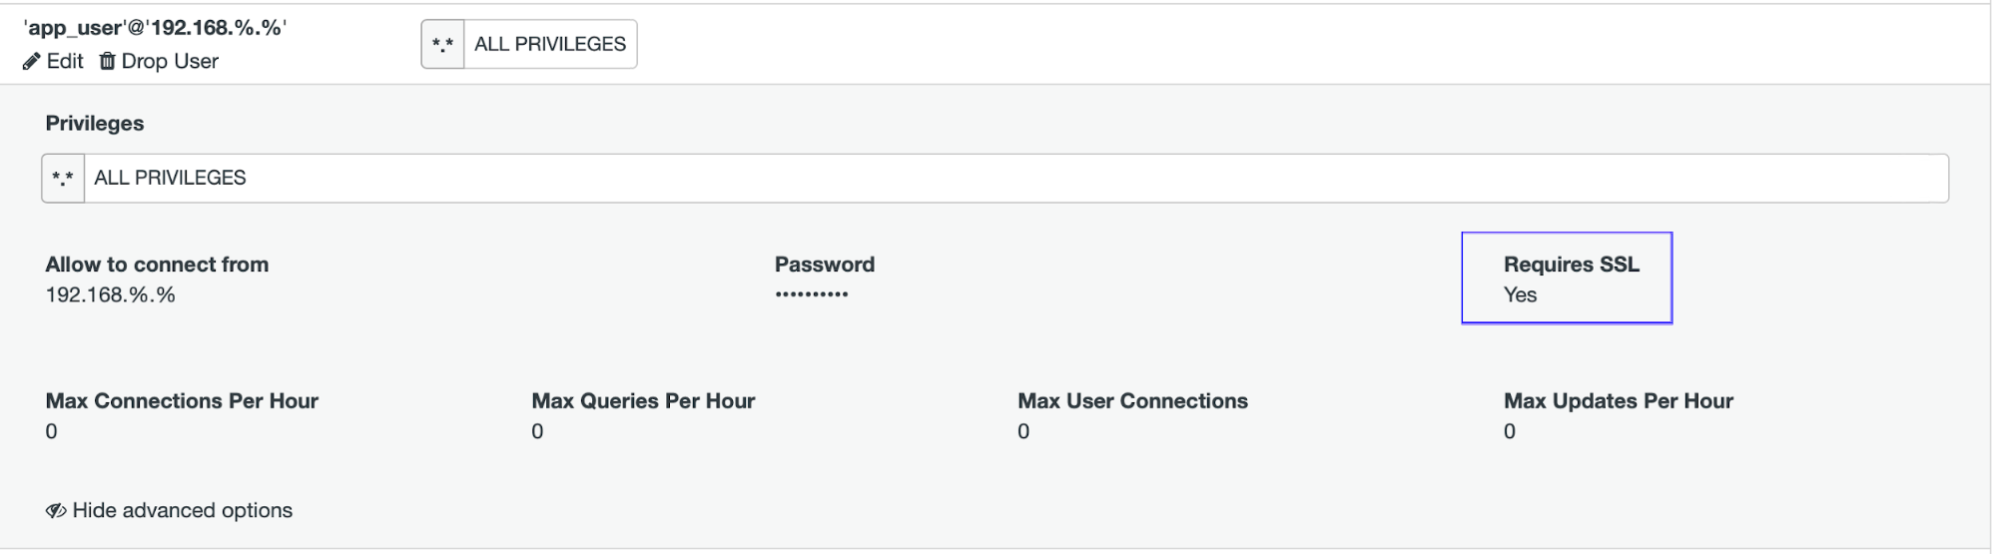Click ALL PRIVILEGES tag in header row

(x=550, y=45)
